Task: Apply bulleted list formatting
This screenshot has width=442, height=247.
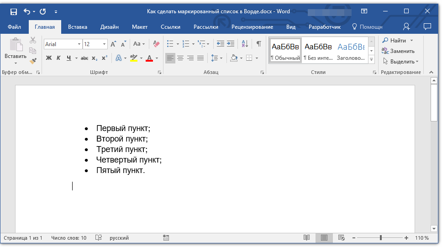Action: [170, 44]
